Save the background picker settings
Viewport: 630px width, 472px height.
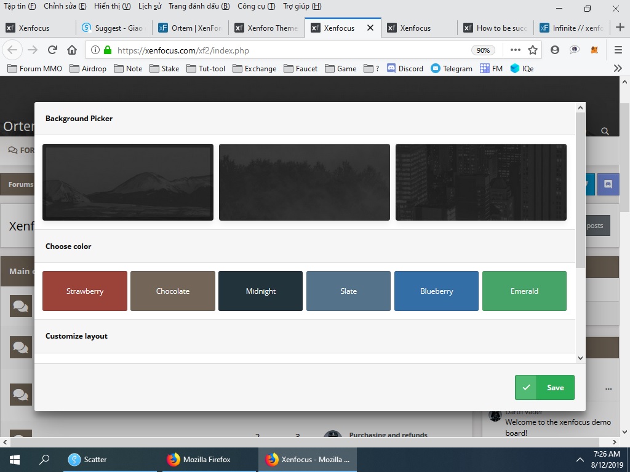pos(544,387)
